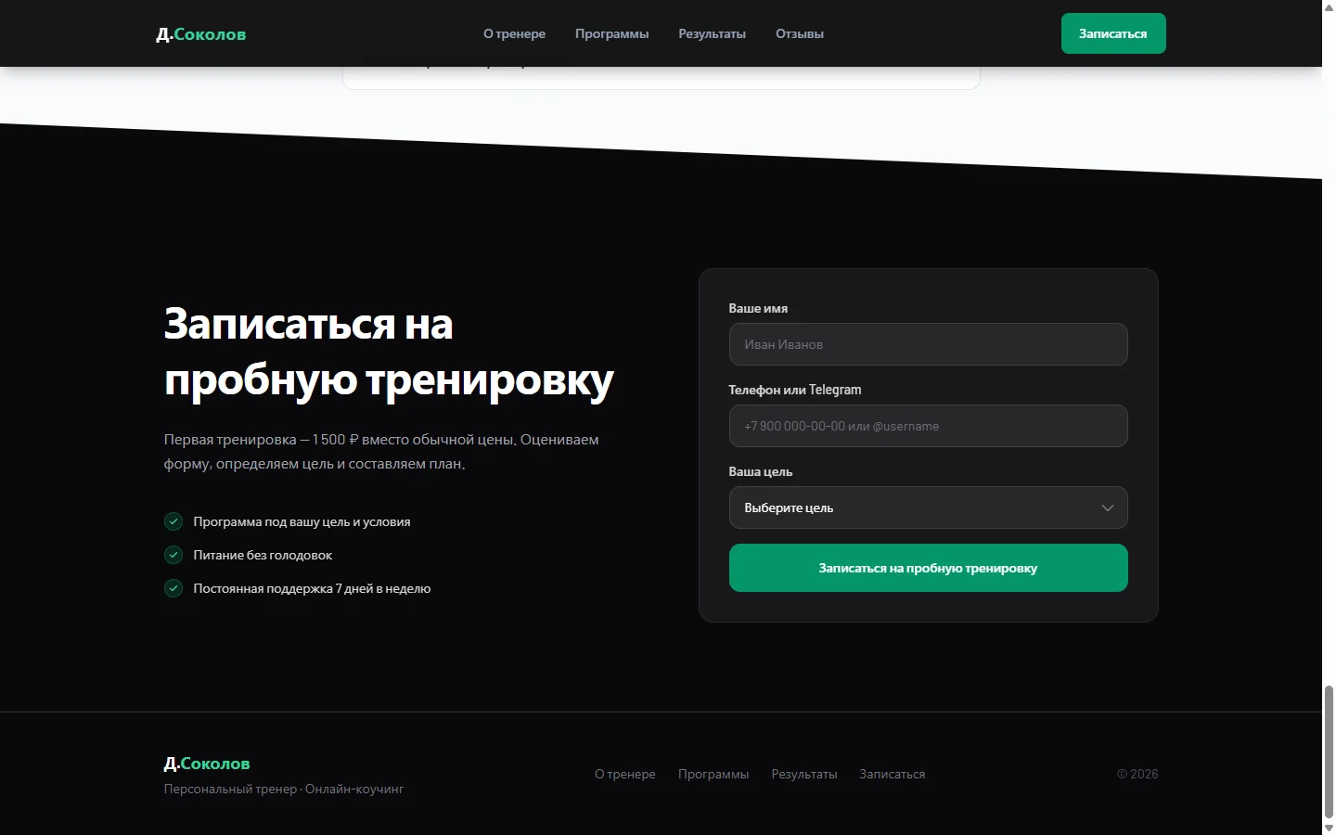Open footer link Записаться
The image size is (1336, 835).
coord(893,774)
